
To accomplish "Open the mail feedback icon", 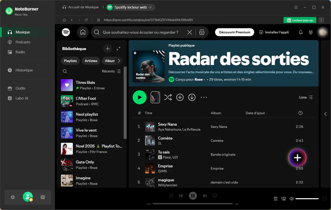I will (43, 197).
